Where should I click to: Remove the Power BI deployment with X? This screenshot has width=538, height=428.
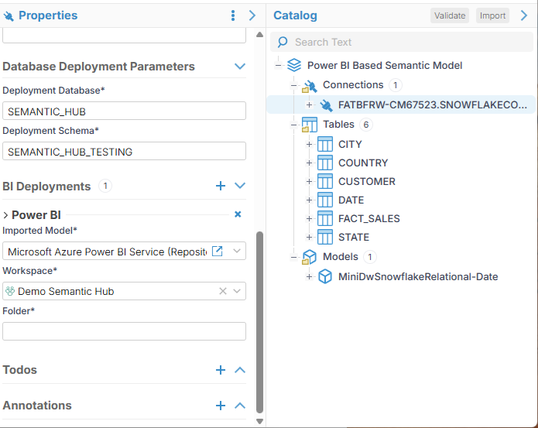coord(238,214)
